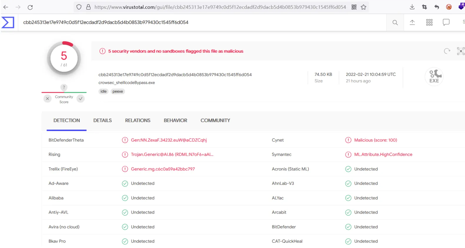Click the EXE file type icon
The width and height of the screenshot is (465, 248).
434,77
